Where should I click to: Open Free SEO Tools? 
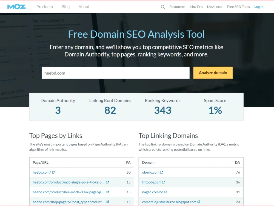coord(238,7)
